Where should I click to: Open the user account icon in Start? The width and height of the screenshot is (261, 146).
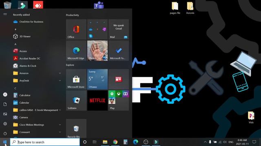pos(5,94)
